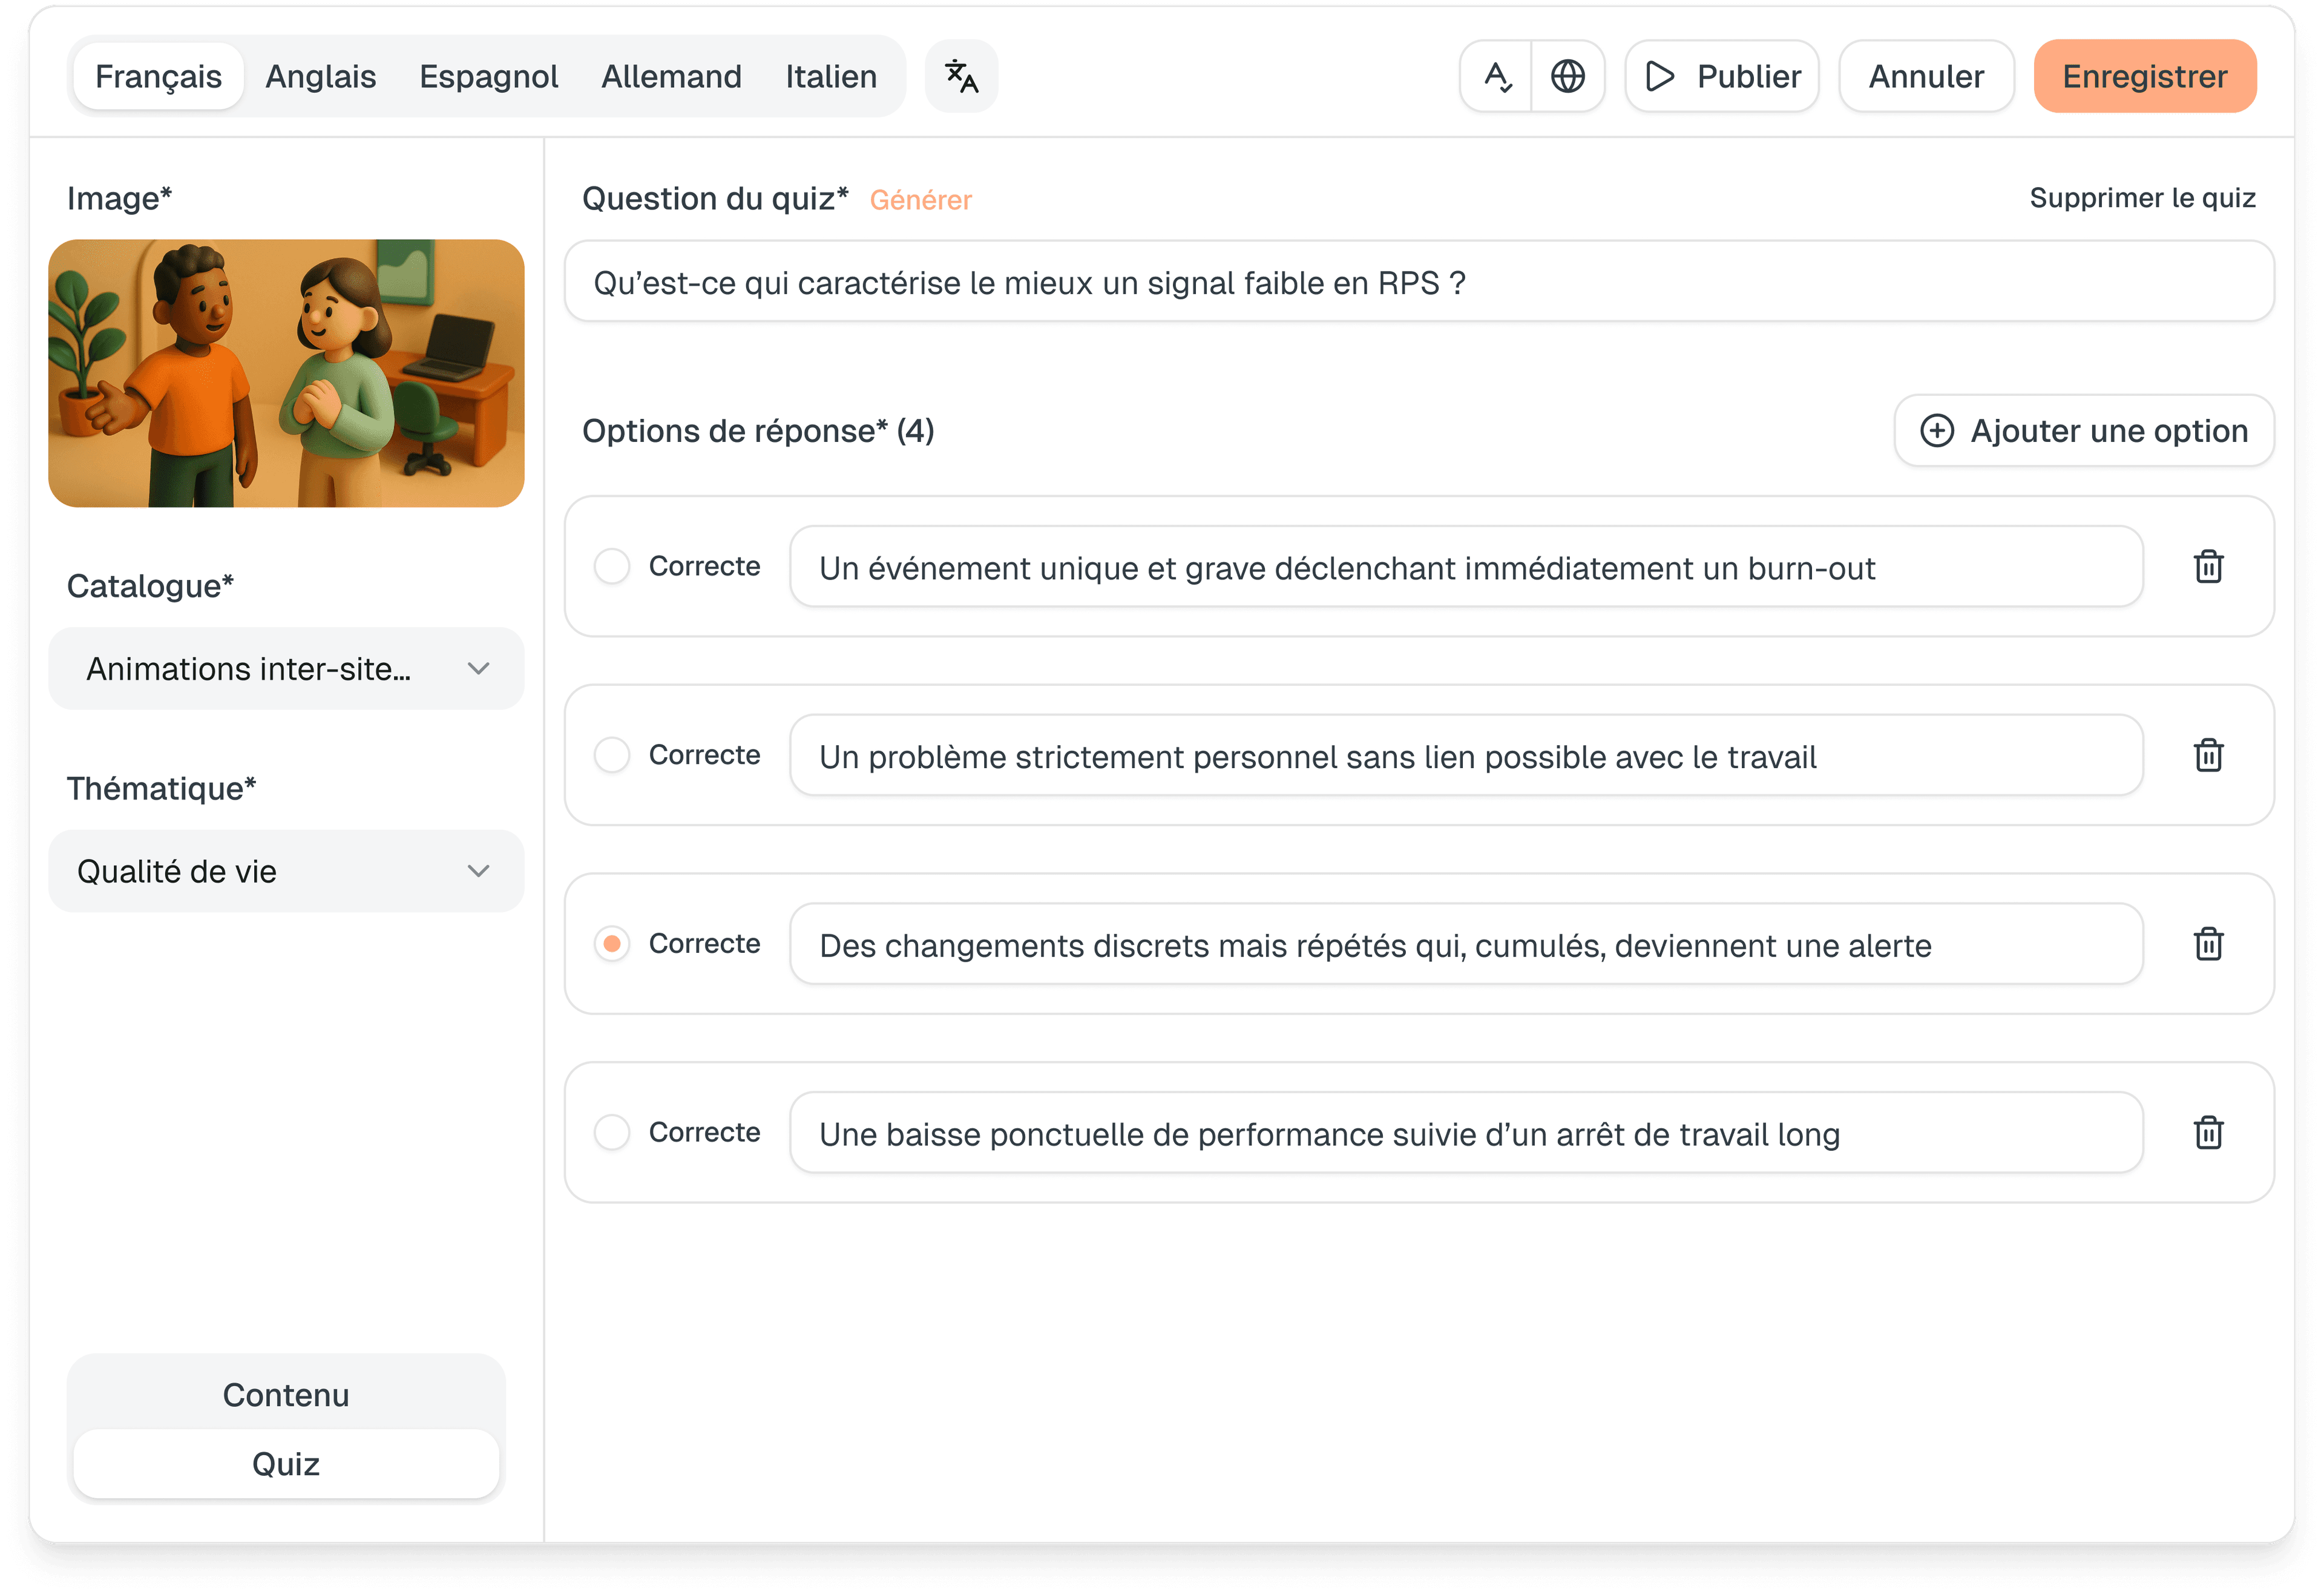
Task: Delete the 'baisse ponctuelle de performance' option
Action: pos(2208,1132)
